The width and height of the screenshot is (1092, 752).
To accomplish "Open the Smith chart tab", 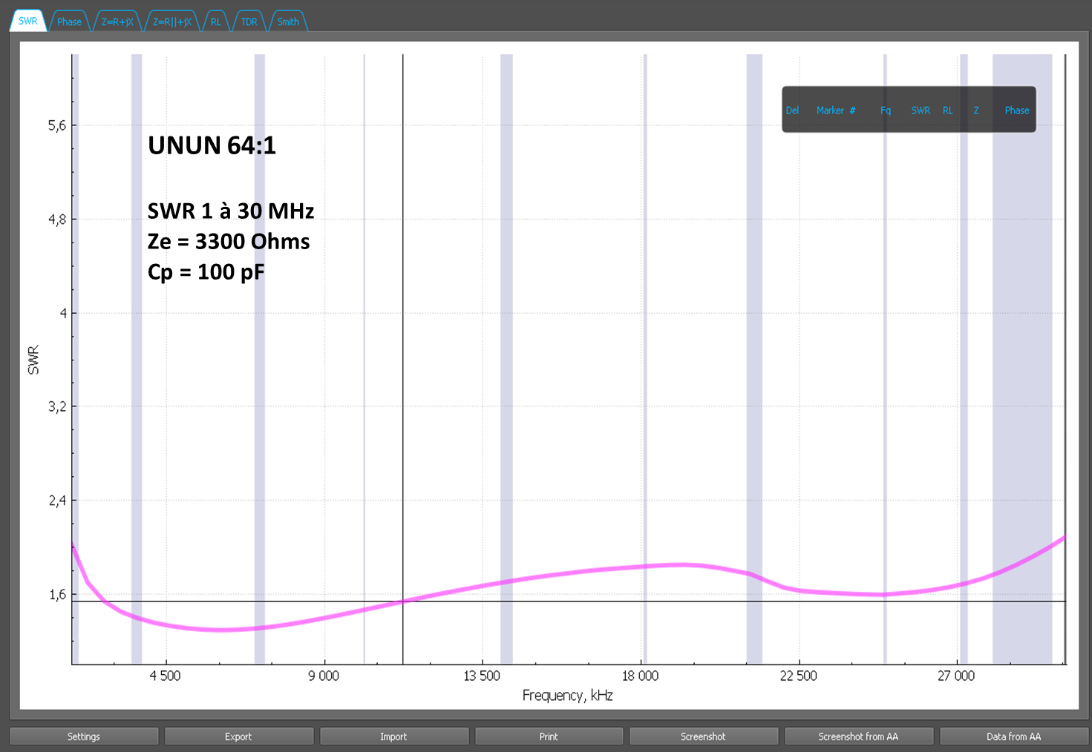I will pos(288,22).
